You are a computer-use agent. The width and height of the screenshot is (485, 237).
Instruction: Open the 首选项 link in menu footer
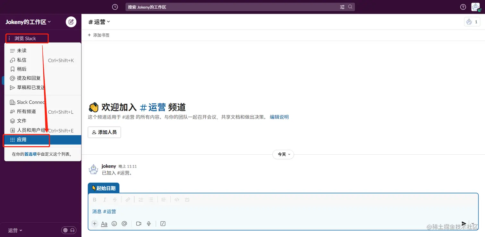pyautogui.click(x=30, y=154)
